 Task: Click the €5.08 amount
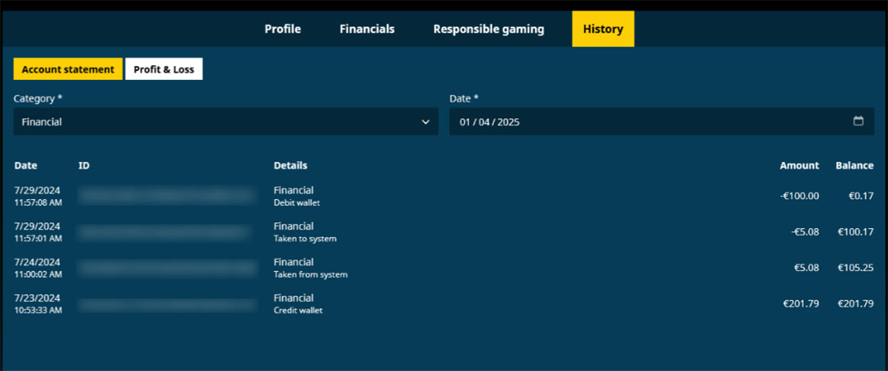[x=806, y=268]
